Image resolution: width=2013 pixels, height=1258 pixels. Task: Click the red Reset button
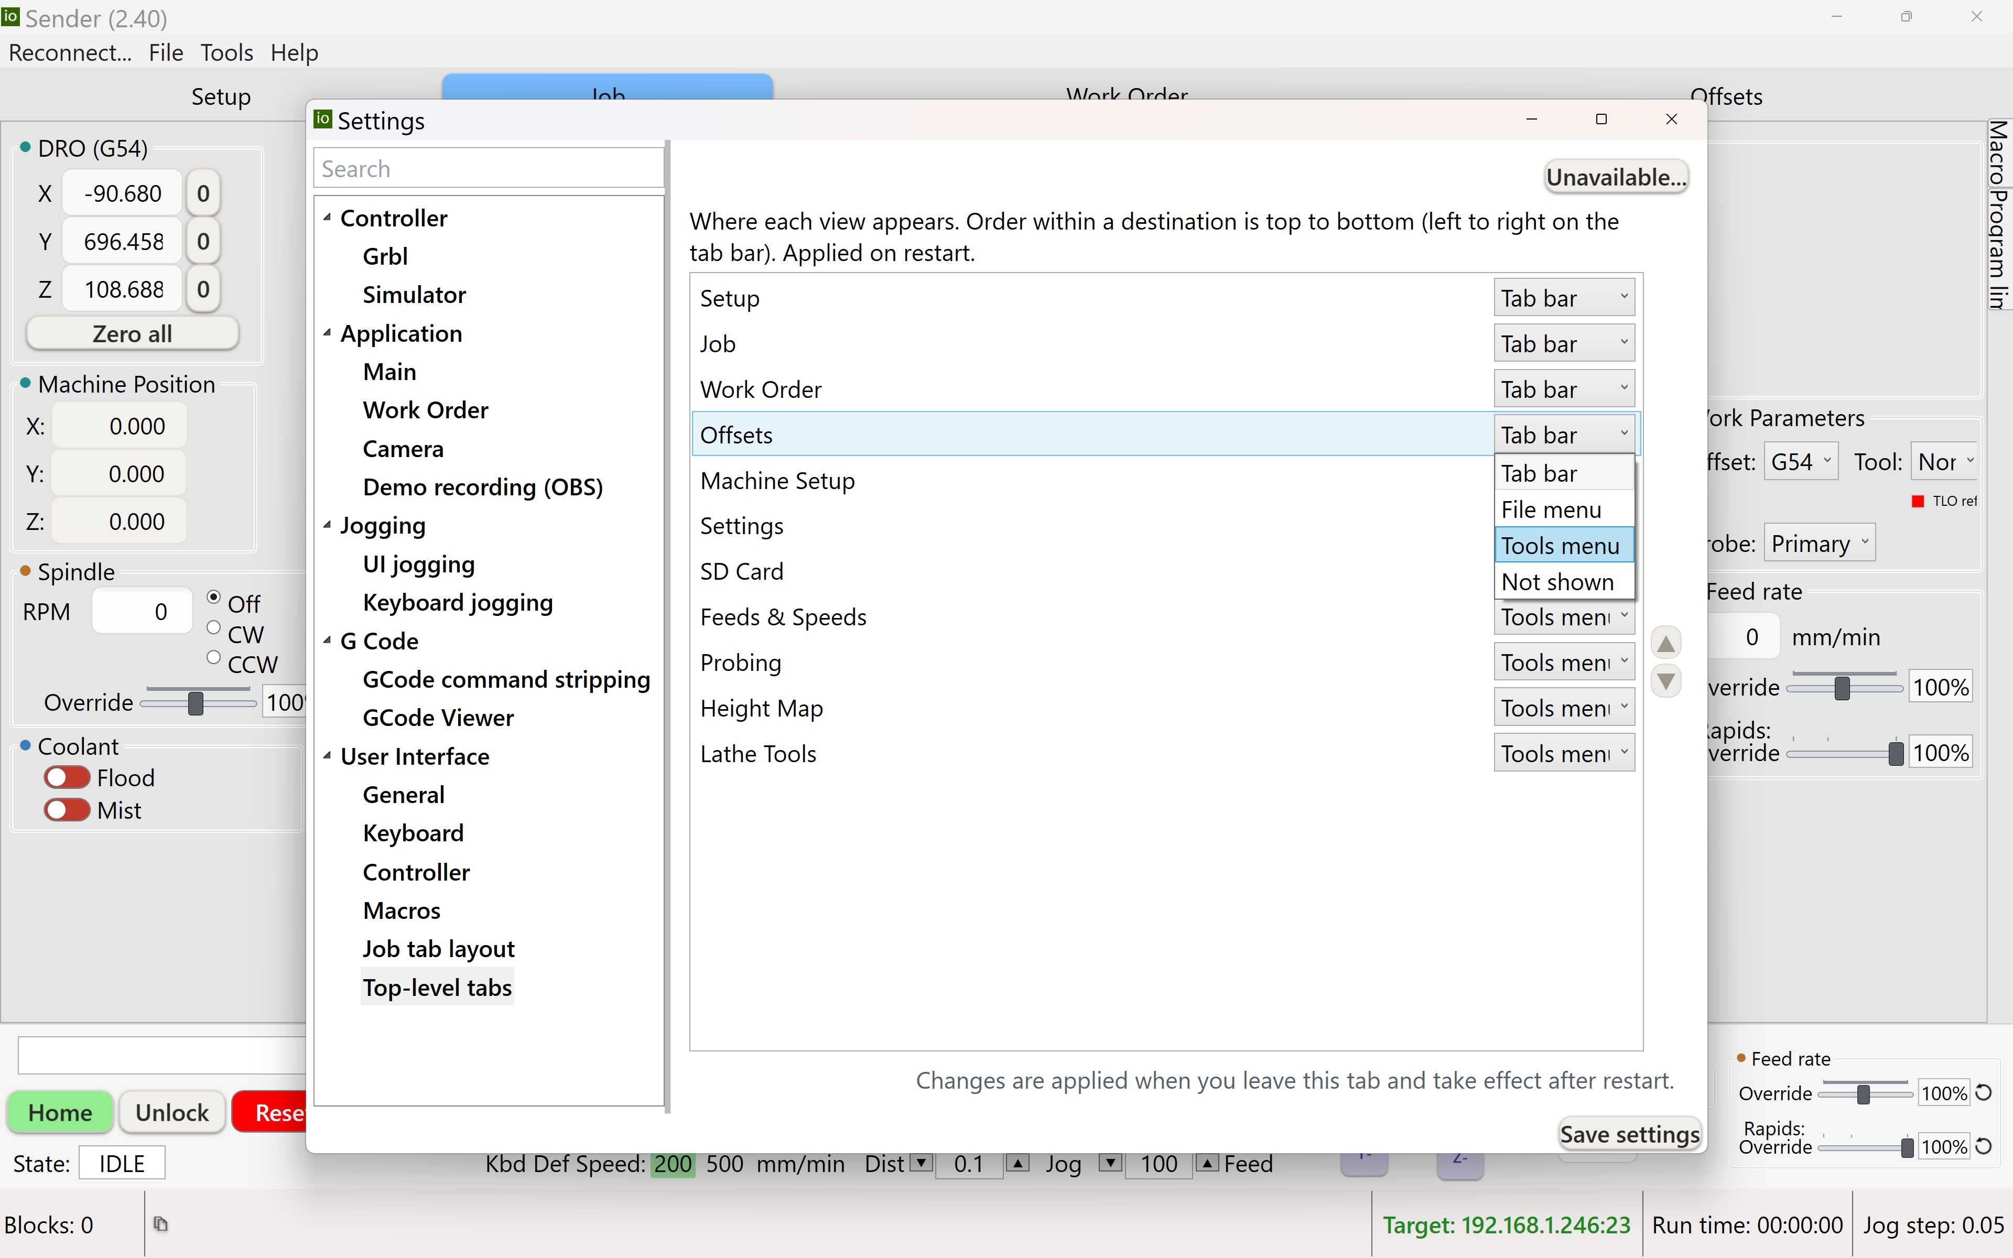tap(269, 1112)
